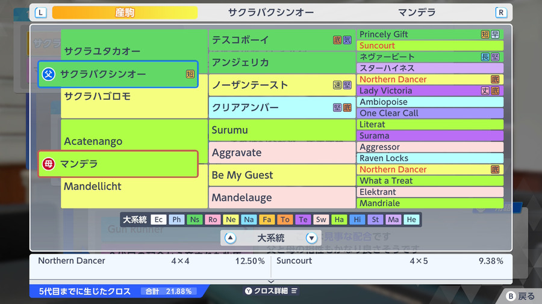Click the 底 badge on クリアアンバー
Screen dimensions: 542x304
(347, 108)
